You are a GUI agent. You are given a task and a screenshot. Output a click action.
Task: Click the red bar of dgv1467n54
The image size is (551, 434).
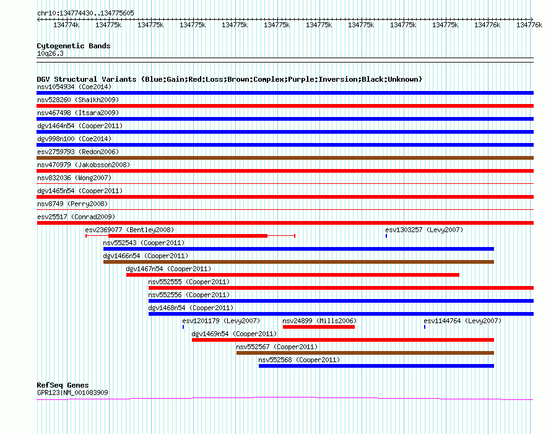coord(293,275)
